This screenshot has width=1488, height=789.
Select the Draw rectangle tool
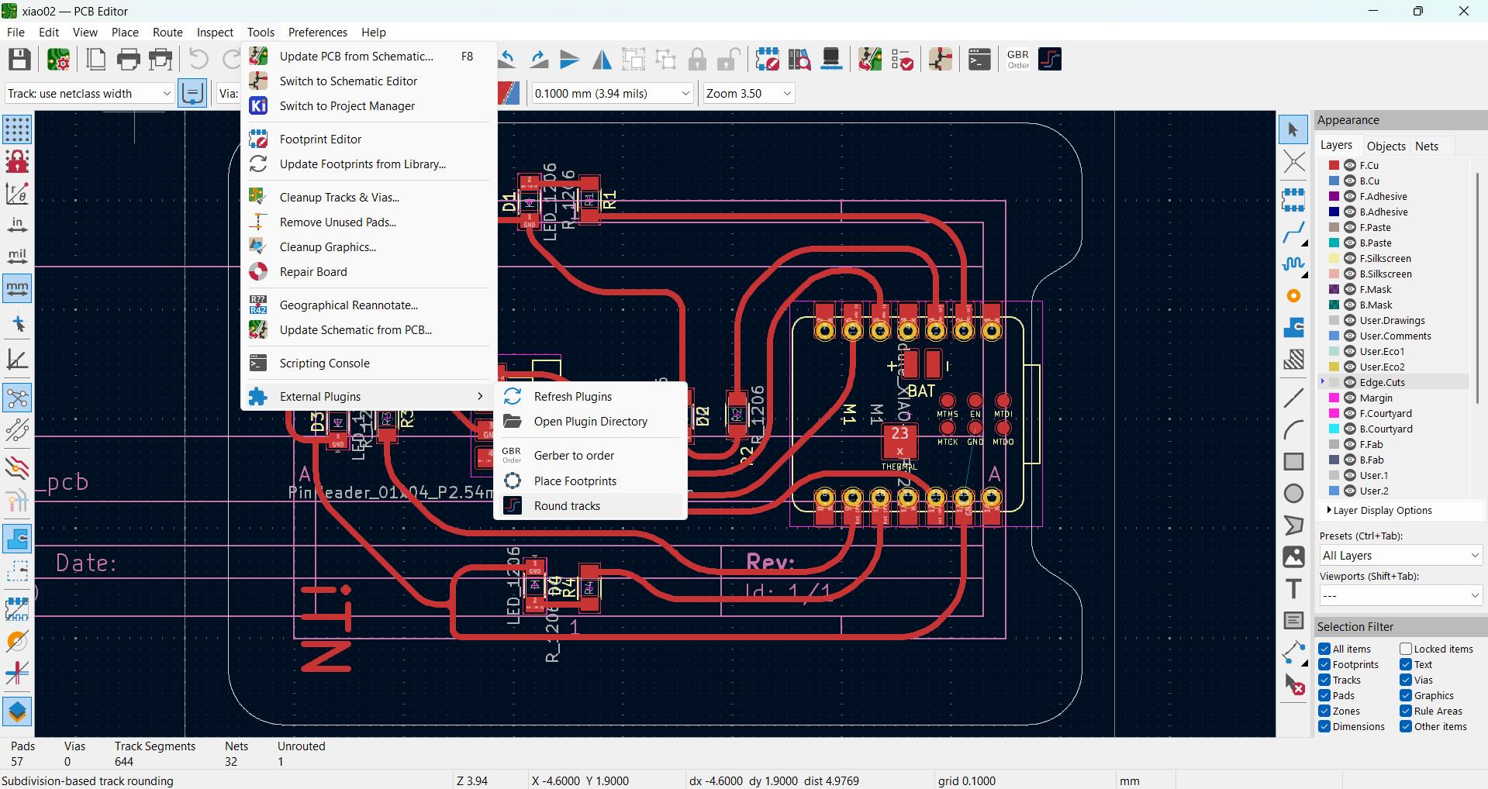[1293, 462]
